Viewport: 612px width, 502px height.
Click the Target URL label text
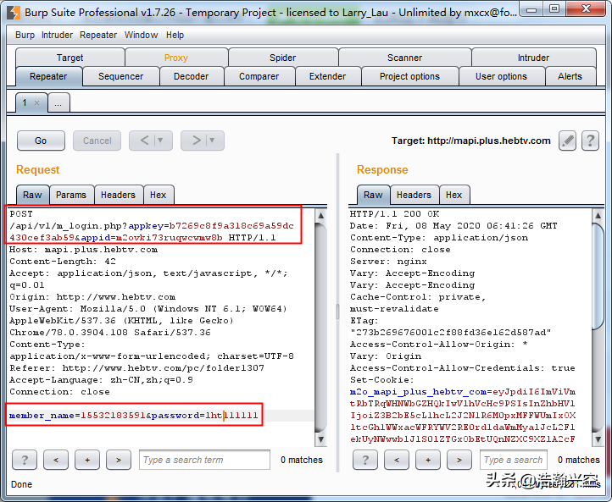[471, 141]
